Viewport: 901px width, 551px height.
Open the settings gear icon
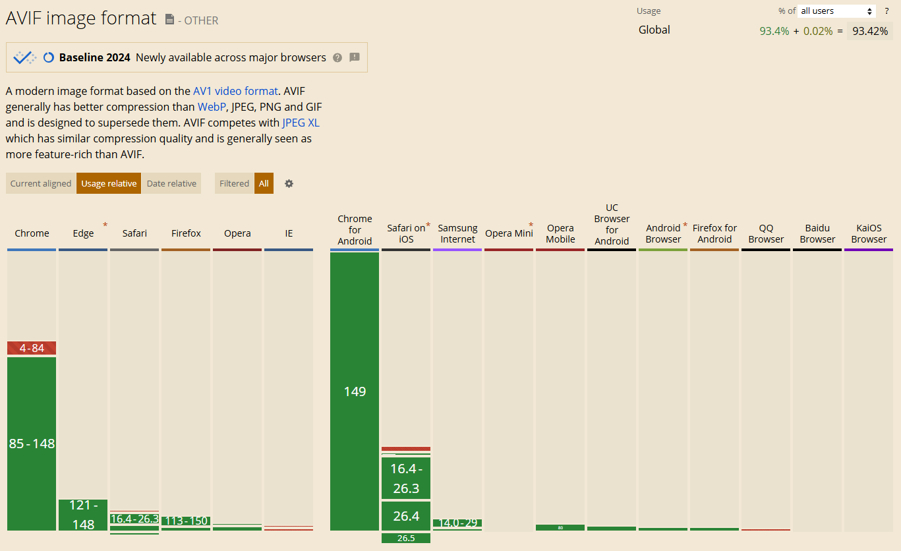(x=289, y=183)
